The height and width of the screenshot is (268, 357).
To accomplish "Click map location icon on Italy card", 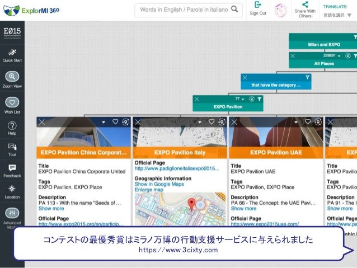I will pyautogui.click(x=222, y=122).
